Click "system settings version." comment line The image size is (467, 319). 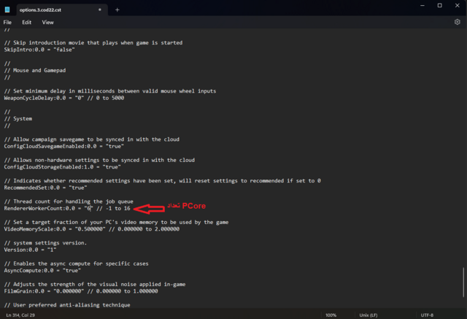pyautogui.click(x=45, y=243)
